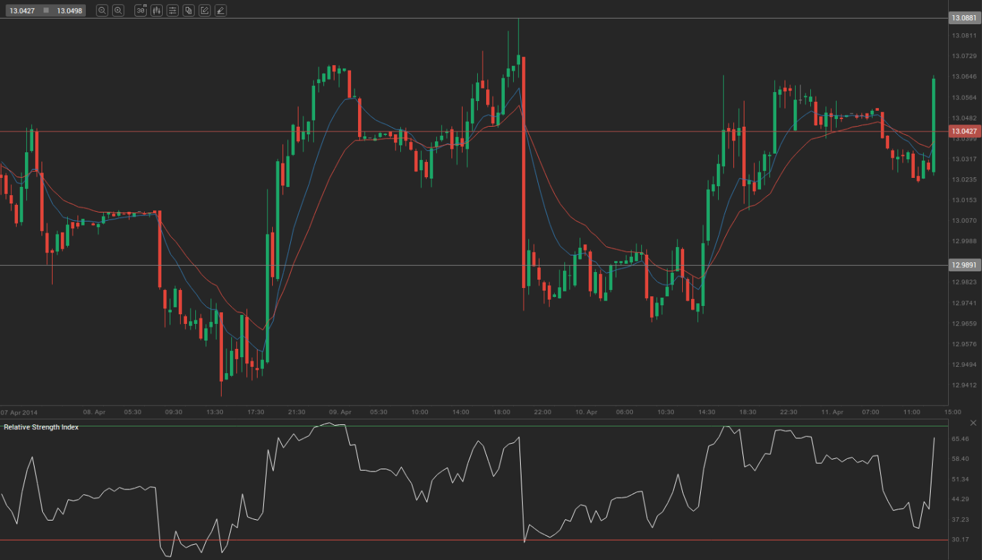The width and height of the screenshot is (982, 560).
Task: Select the eraser tool in toolbar
Action: pos(220,10)
